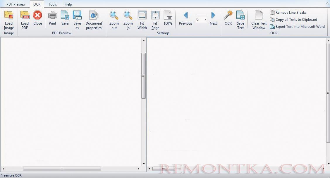
Task: Collapse the ribbon using top-right chevron
Action: tap(327, 4)
